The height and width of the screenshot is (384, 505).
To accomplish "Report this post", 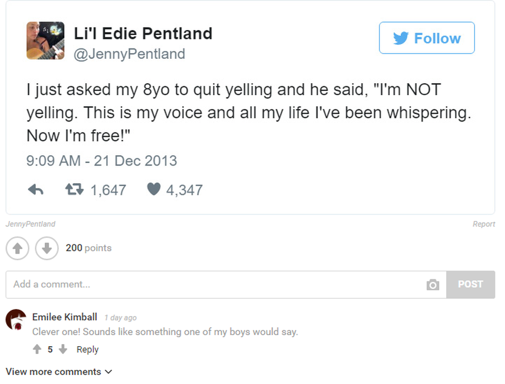I will [x=483, y=224].
